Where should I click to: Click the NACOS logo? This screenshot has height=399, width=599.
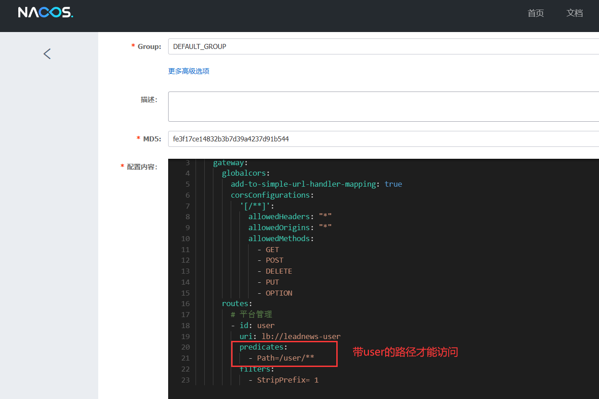(x=45, y=12)
